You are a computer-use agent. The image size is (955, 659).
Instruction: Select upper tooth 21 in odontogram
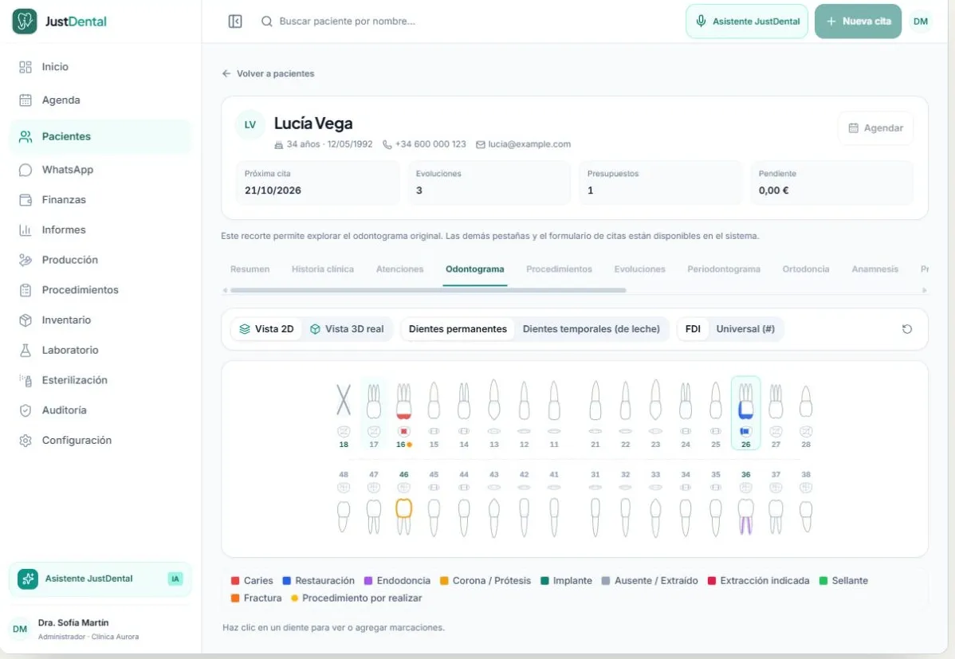point(595,414)
